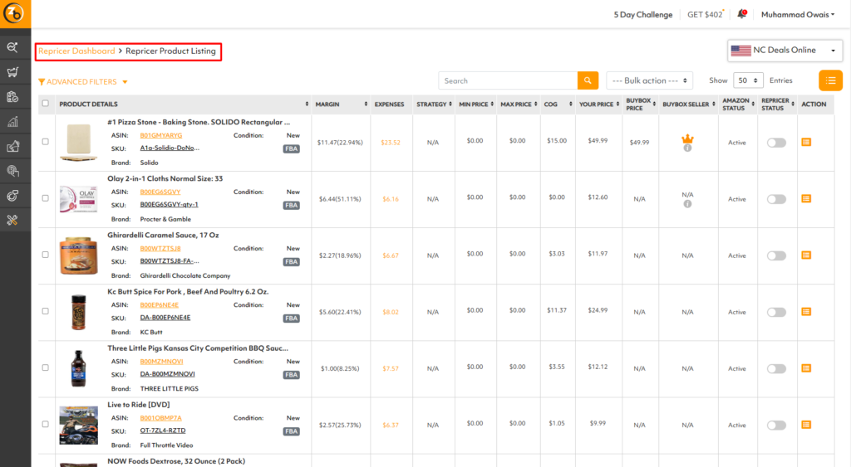Image resolution: width=851 pixels, height=467 pixels.
Task: Open action icon for Kc Butt Spice row
Action: click(806, 312)
